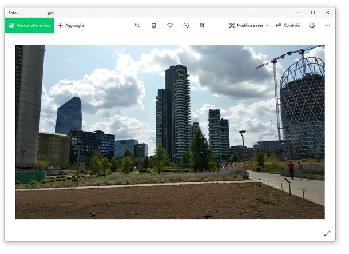The height and width of the screenshot is (254, 349).
Task: Open the three-dots more options menu
Action: (x=327, y=26)
